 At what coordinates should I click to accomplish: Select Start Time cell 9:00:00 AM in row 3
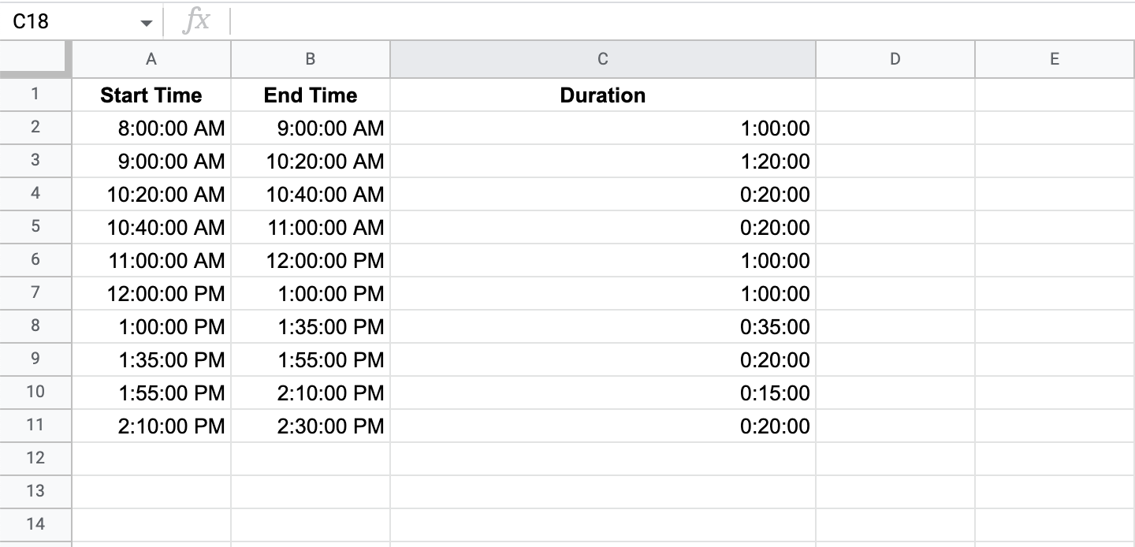pos(151,161)
